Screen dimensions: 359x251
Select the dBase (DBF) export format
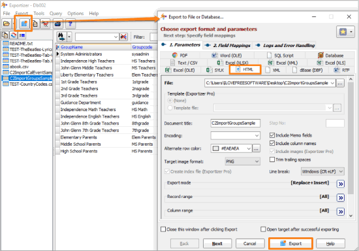(307, 70)
